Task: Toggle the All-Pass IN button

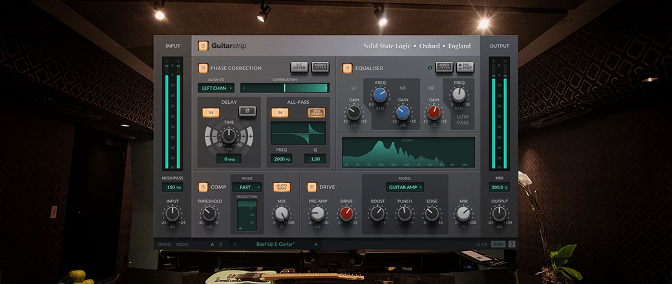Action: point(280,112)
